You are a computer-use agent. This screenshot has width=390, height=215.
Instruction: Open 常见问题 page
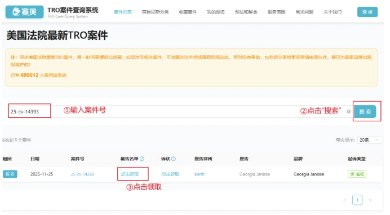pos(304,12)
